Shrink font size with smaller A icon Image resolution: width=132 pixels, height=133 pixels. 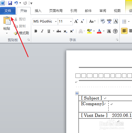(x=82, y=21)
